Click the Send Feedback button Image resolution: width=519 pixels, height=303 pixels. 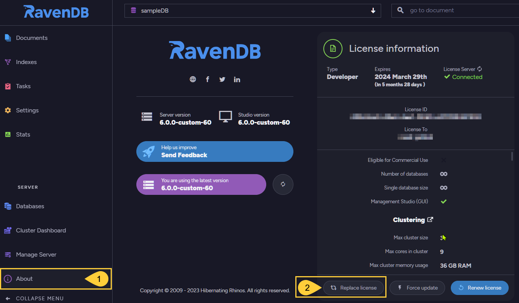coord(215,151)
